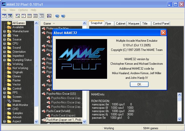Expand the Aspect folder
This screenshot has width=185, height=131.
click(4, 121)
